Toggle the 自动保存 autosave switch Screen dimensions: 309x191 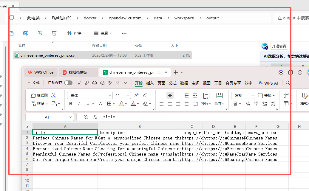68,83
